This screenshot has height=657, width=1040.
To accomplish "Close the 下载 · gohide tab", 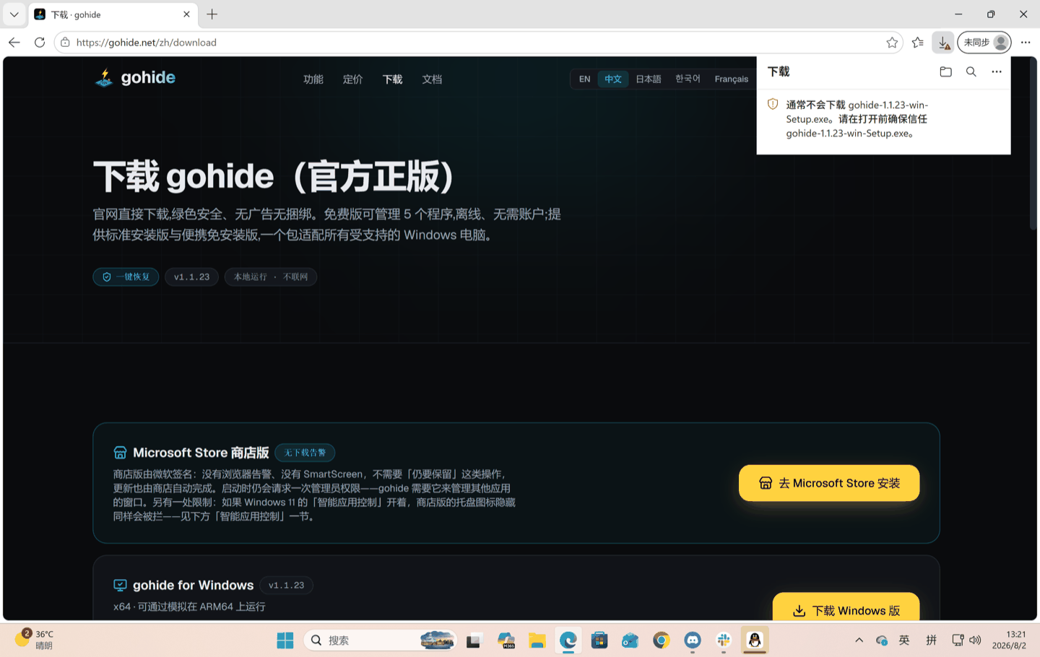I will (186, 14).
